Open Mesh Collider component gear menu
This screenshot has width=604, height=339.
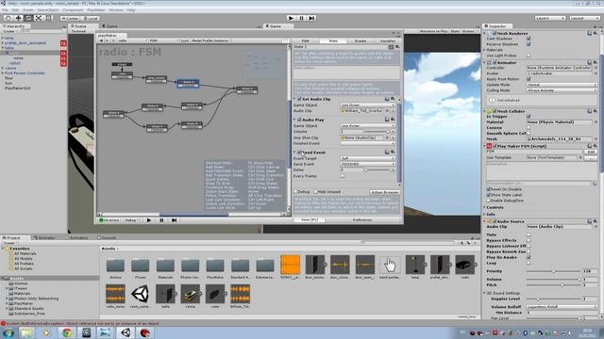(x=596, y=111)
